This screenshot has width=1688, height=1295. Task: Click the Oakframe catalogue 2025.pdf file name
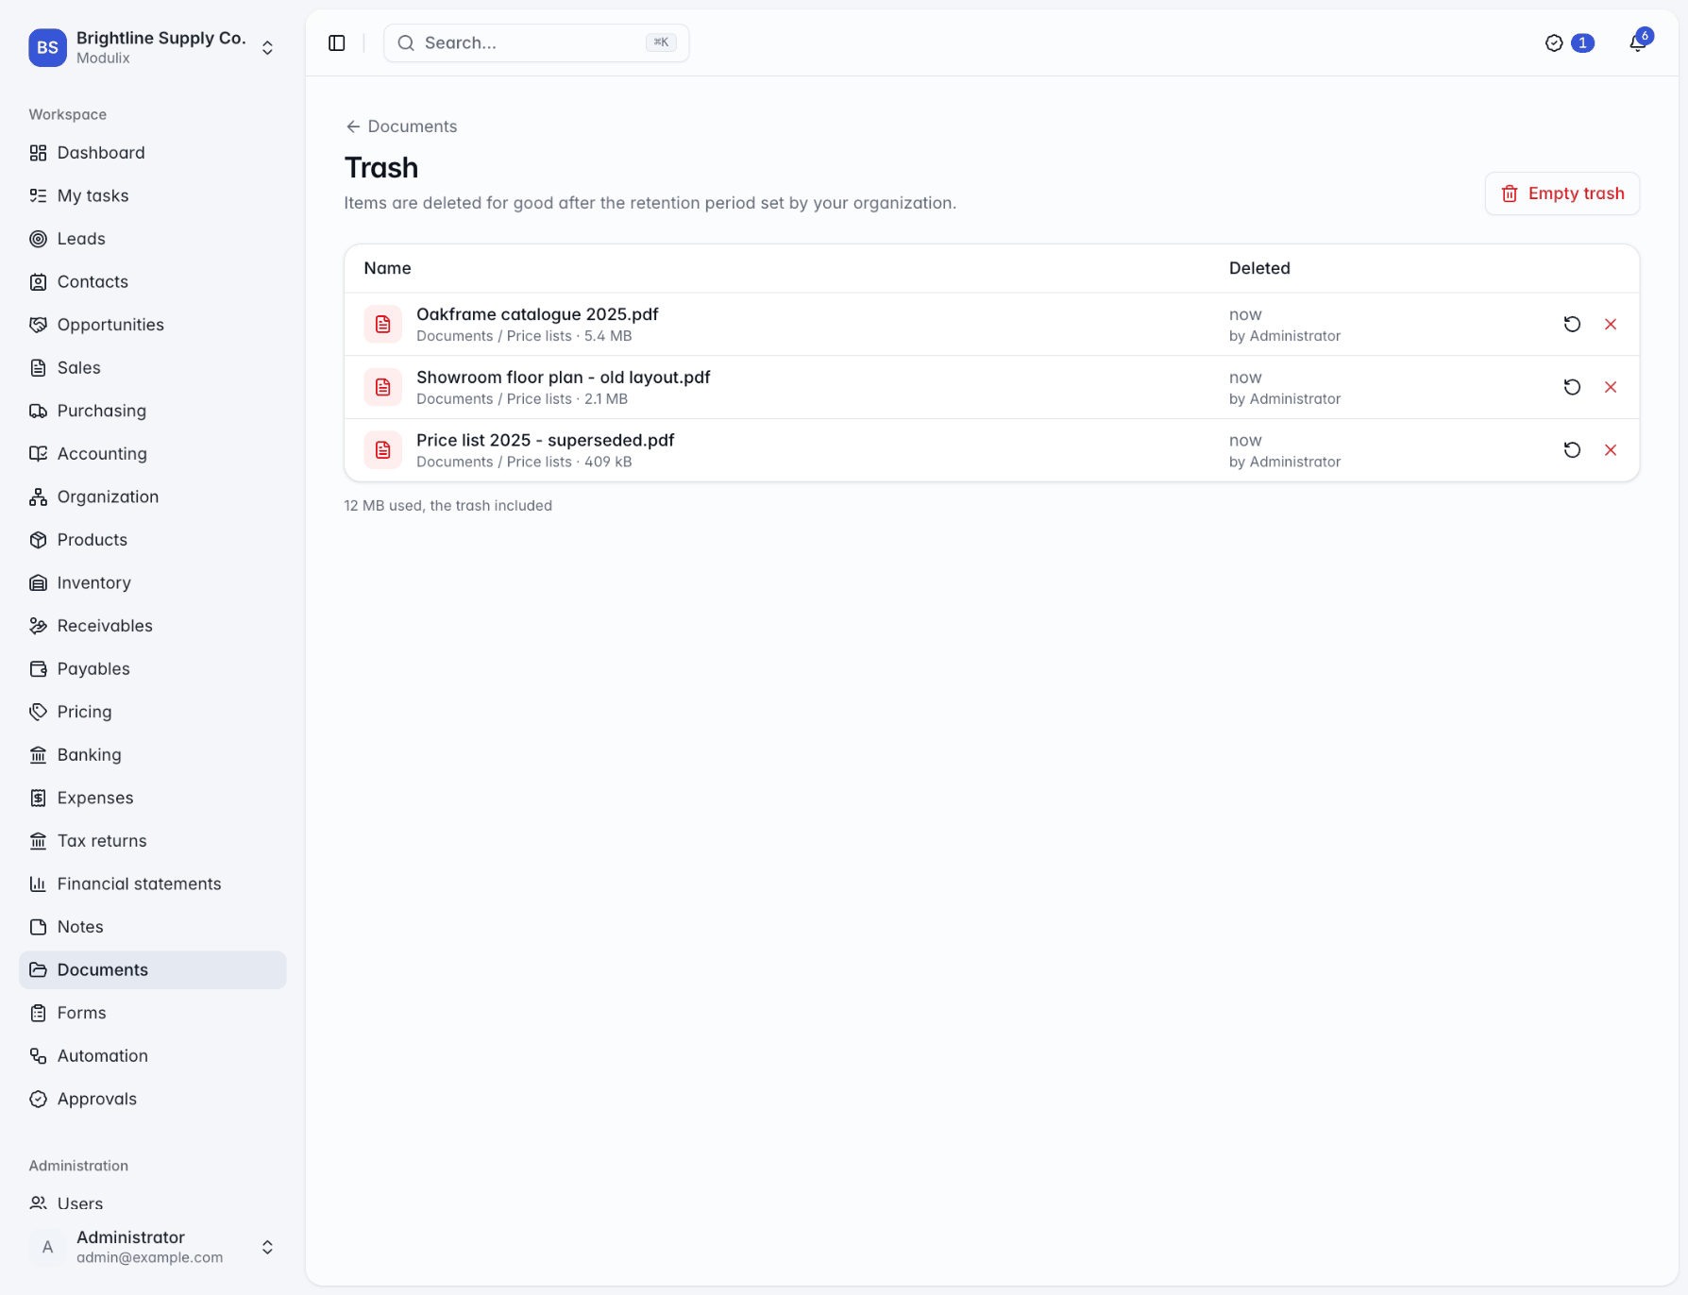[x=537, y=314]
